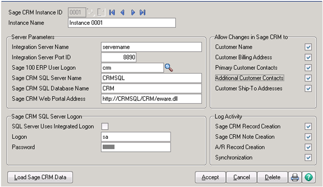The height and width of the screenshot is (187, 323).
Task: Click Load Sage CRM Data button
Action: (x=40, y=177)
